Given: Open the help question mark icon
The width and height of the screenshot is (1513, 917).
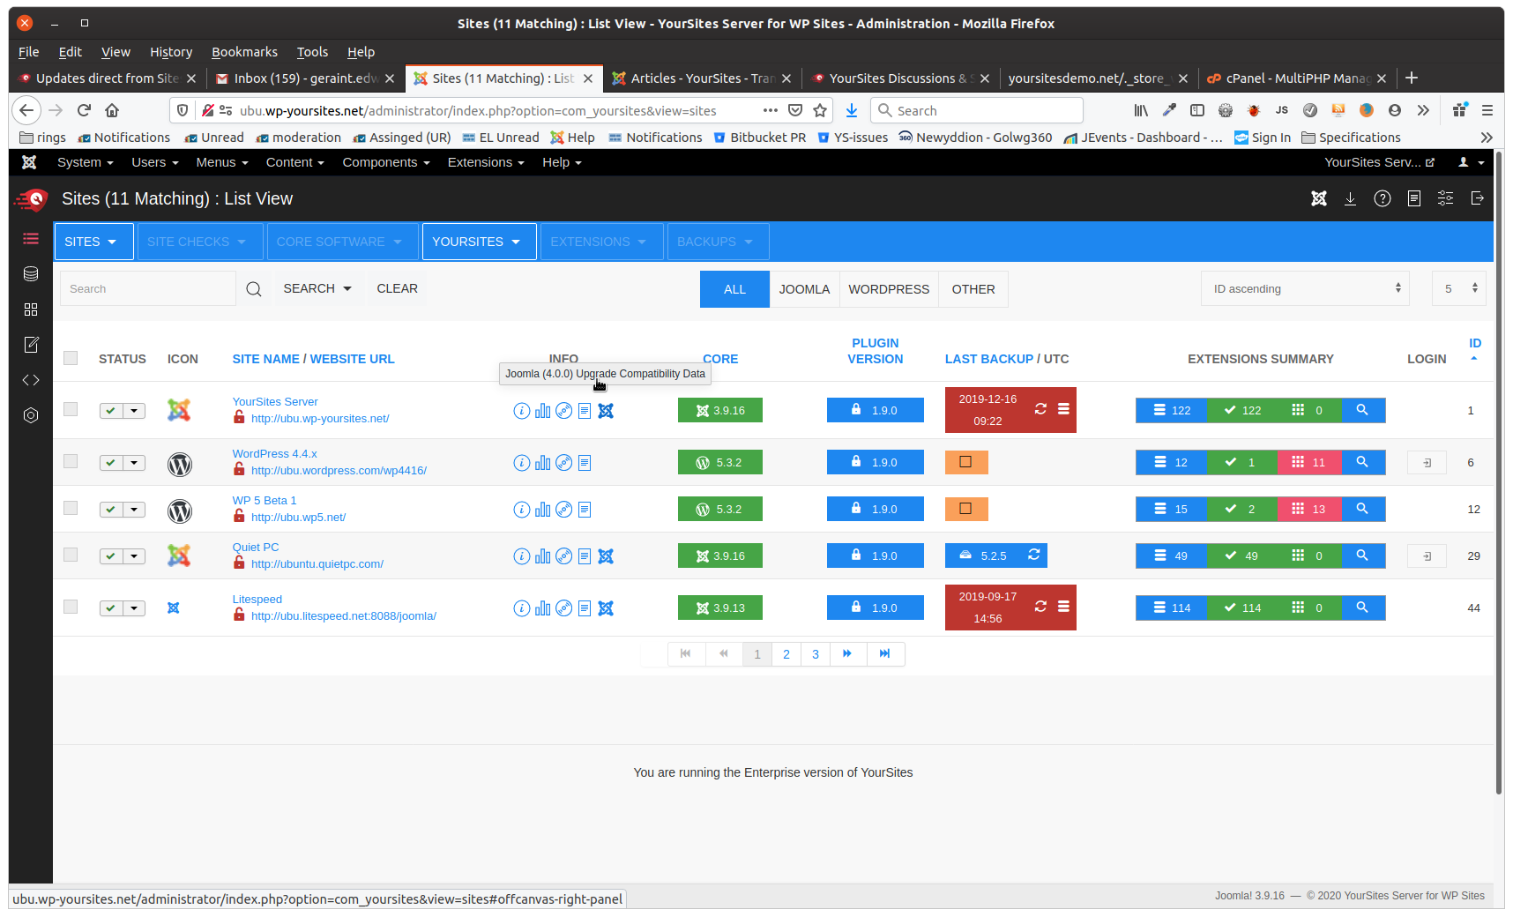Looking at the screenshot, I should click(x=1383, y=199).
